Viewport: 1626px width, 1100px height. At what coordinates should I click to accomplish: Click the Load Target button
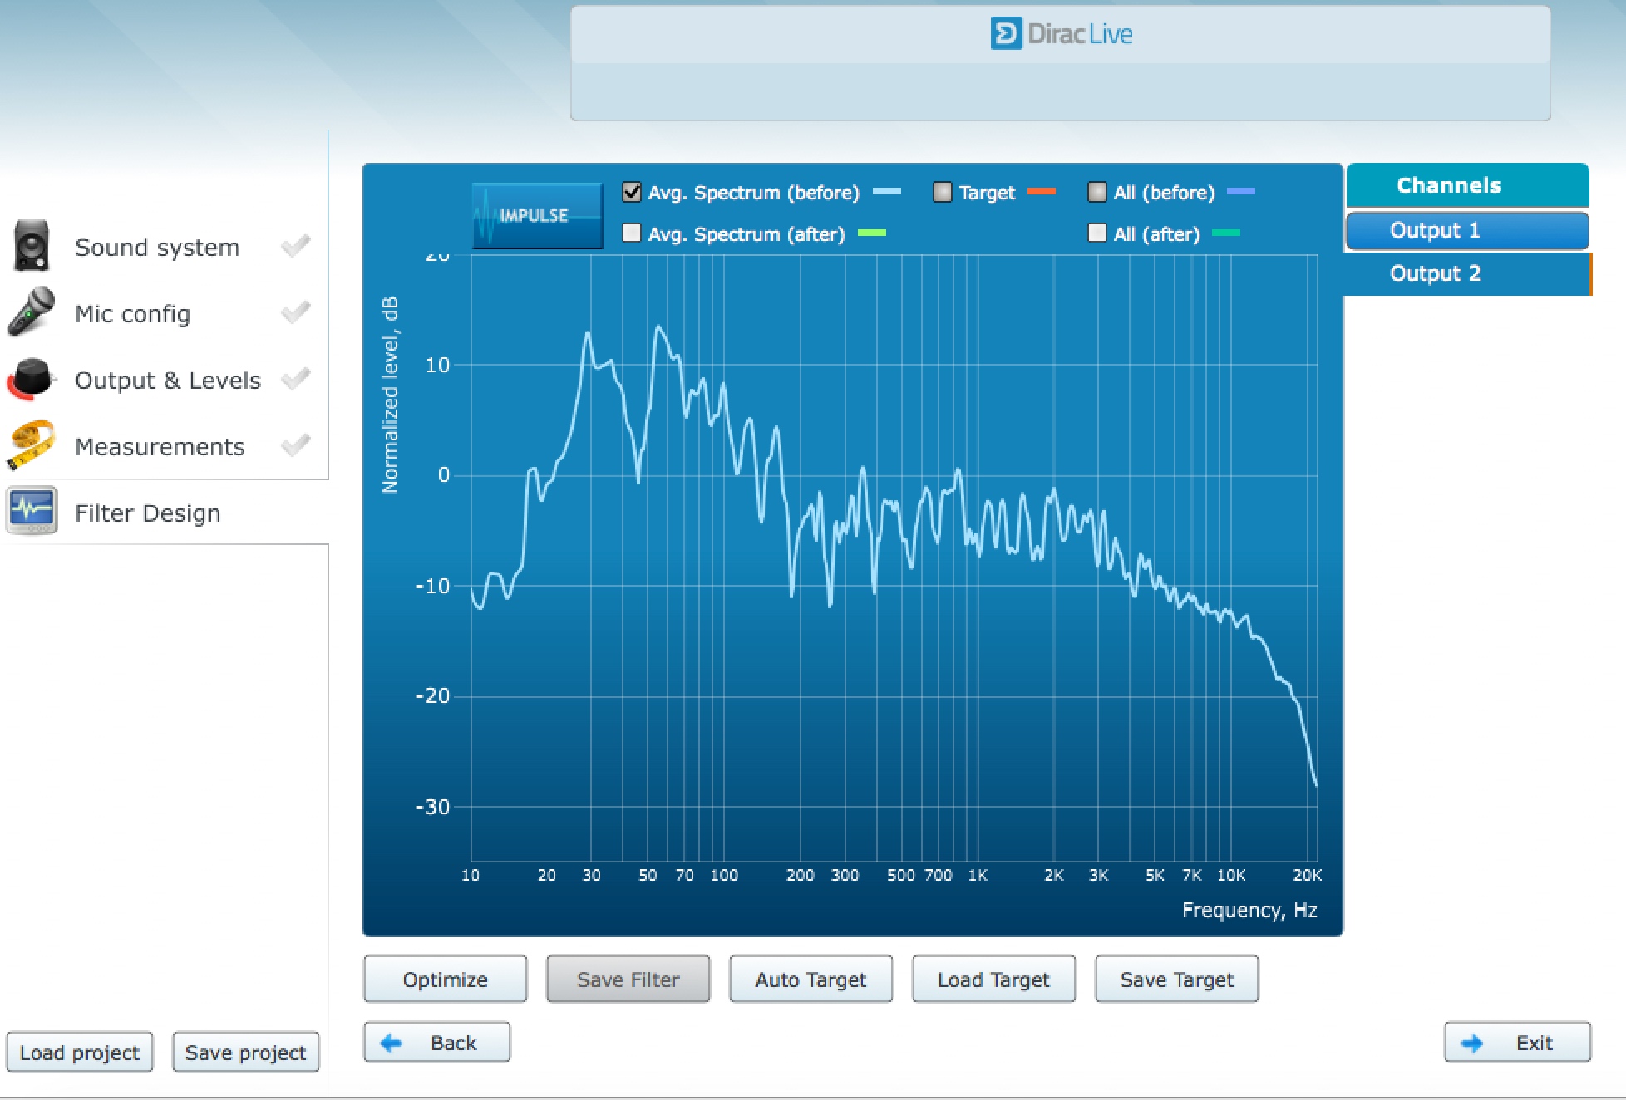(993, 980)
